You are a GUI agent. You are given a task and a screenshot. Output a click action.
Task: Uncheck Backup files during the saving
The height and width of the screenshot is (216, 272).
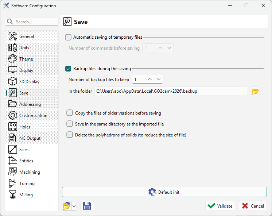tap(68, 69)
